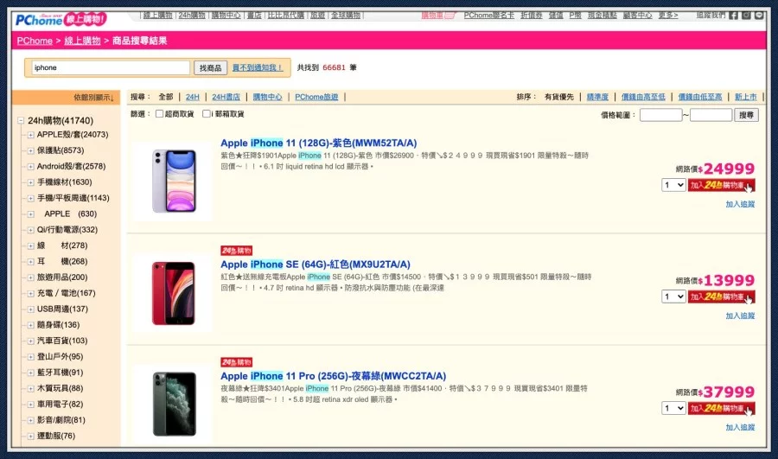The width and height of the screenshot is (778, 459).
Task: Open the Facebook icon in header
Action: [733, 16]
